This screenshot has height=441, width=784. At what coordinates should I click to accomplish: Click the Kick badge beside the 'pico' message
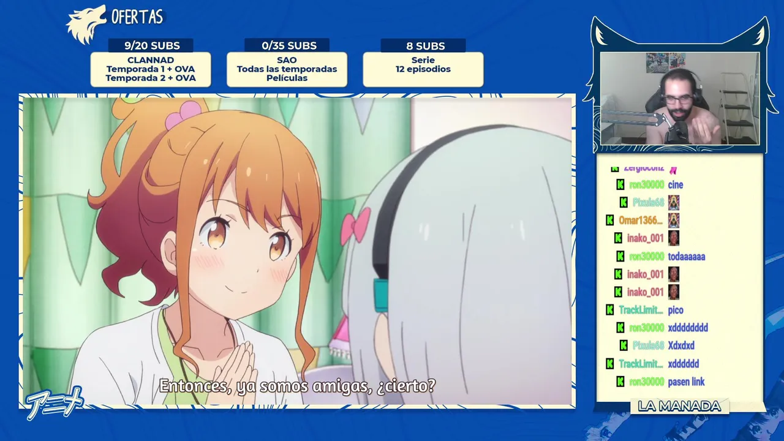(x=609, y=310)
